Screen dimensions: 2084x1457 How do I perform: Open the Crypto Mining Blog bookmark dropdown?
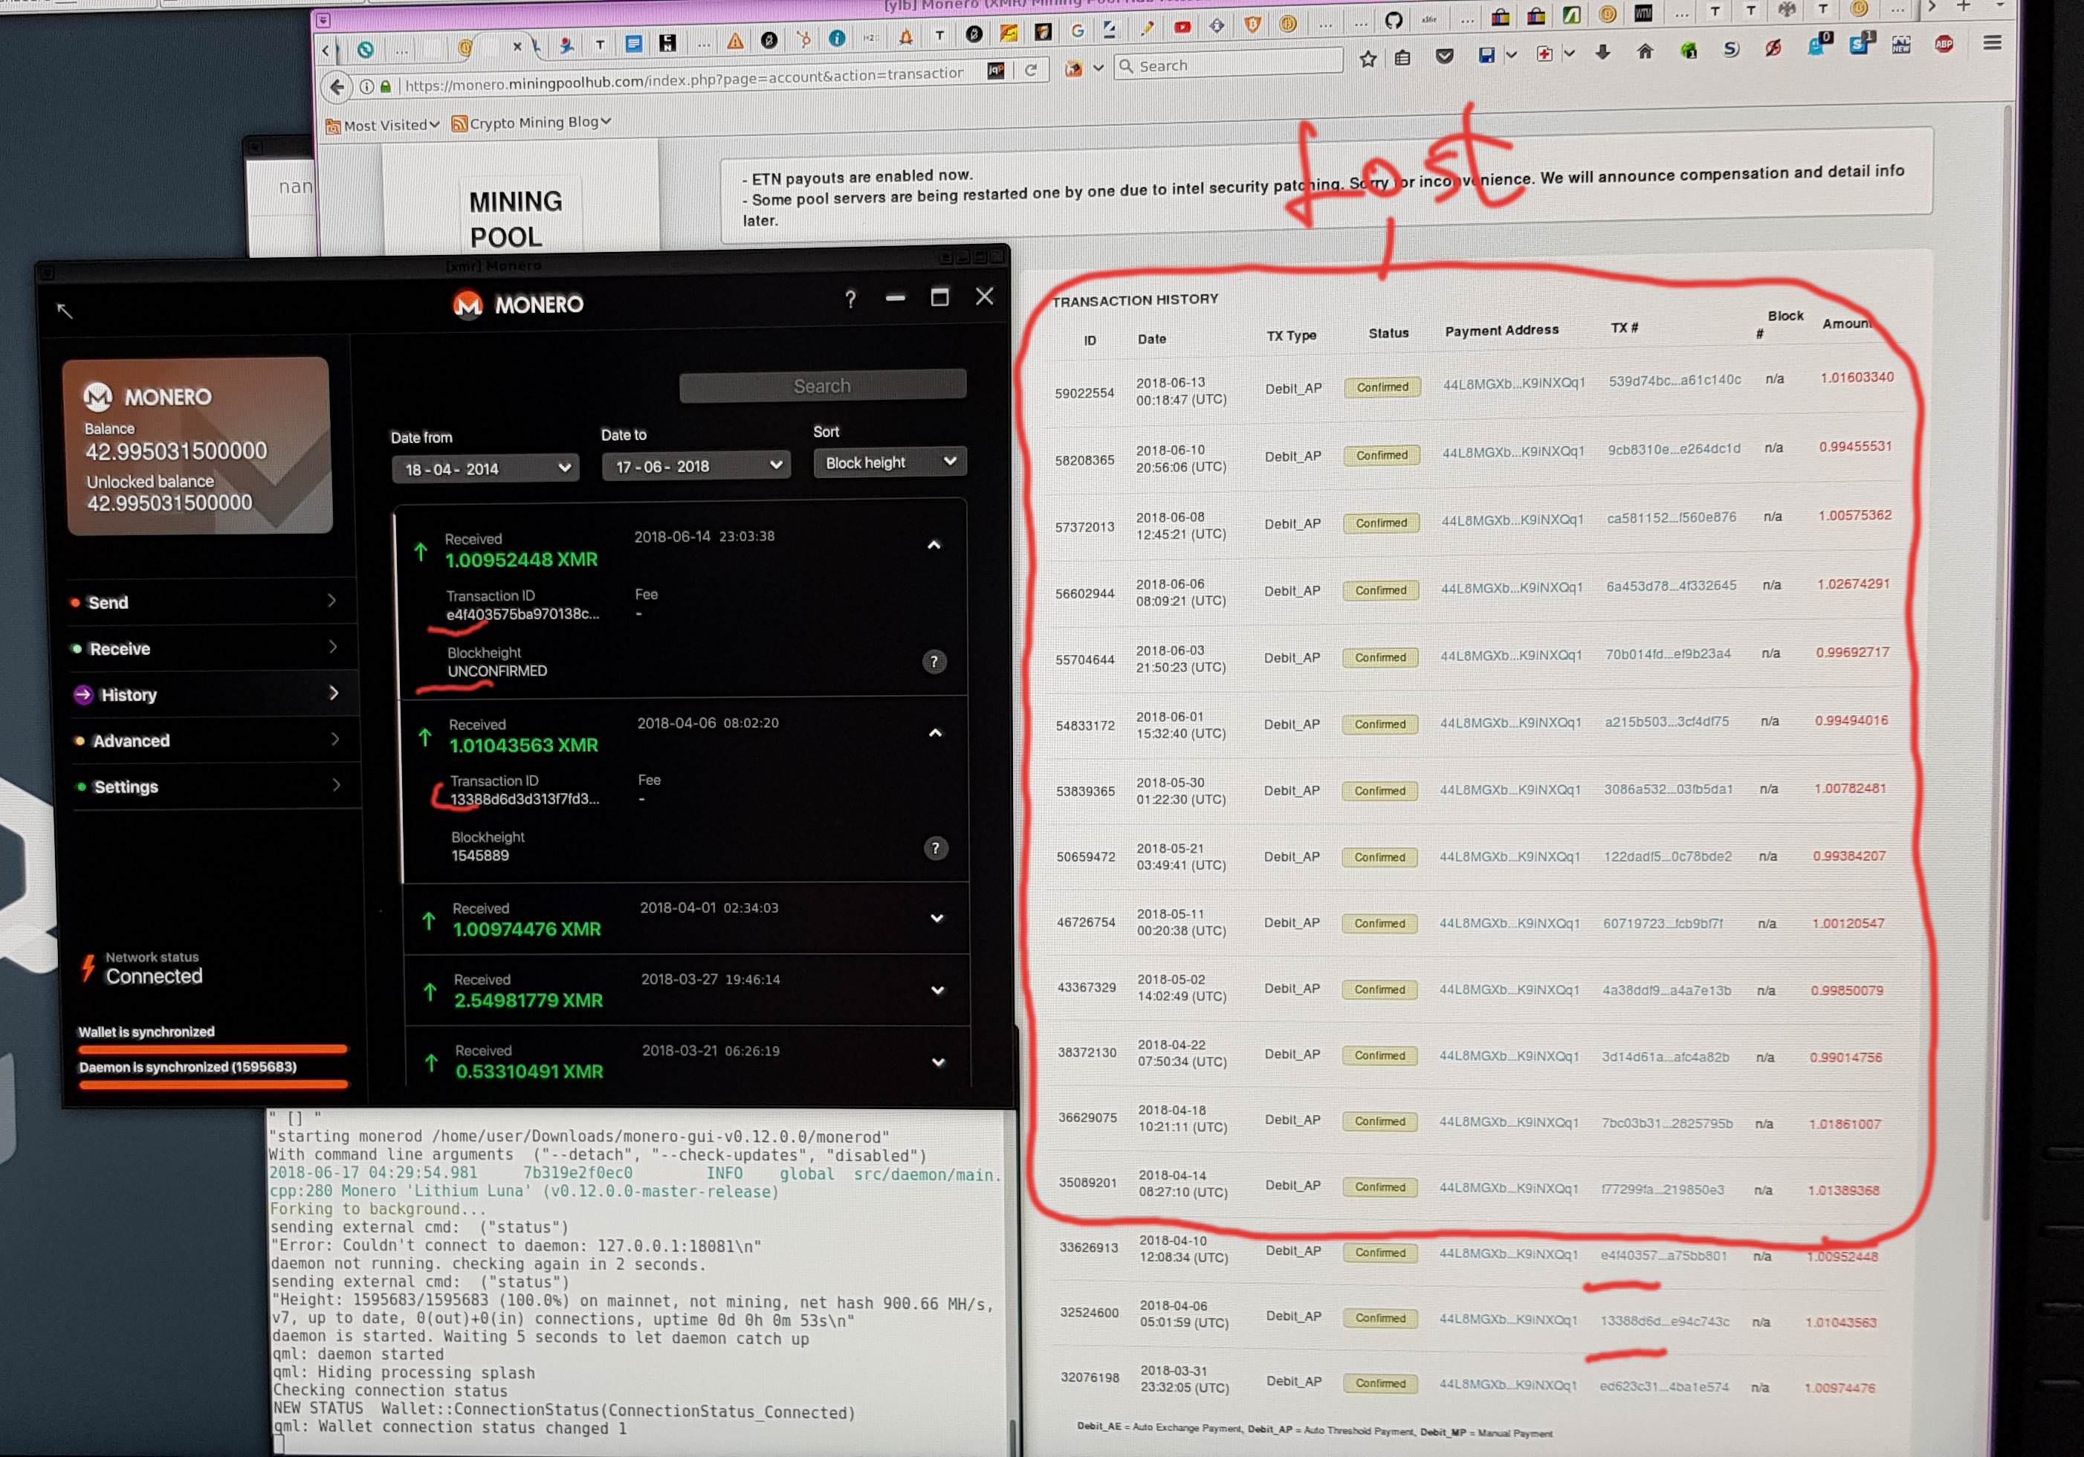tap(531, 123)
